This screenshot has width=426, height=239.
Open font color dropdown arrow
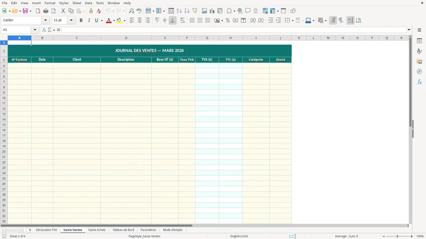point(114,21)
